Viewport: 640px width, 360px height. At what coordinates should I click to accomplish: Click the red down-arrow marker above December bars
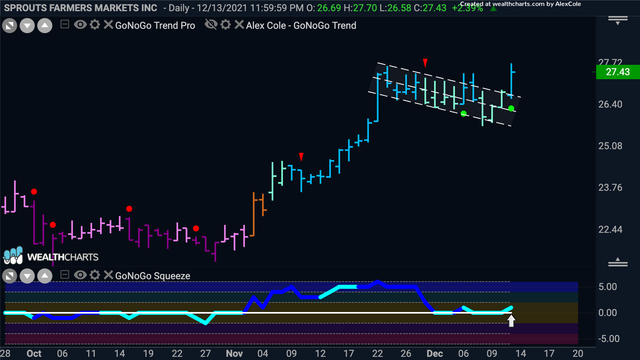click(425, 63)
